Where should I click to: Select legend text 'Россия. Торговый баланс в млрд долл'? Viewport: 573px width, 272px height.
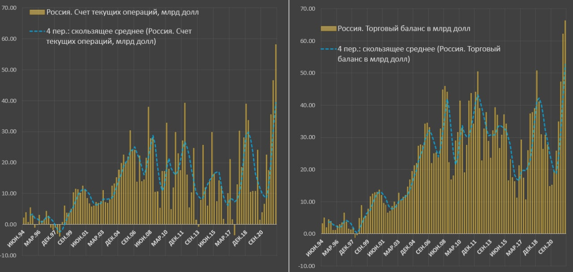tap(404, 29)
